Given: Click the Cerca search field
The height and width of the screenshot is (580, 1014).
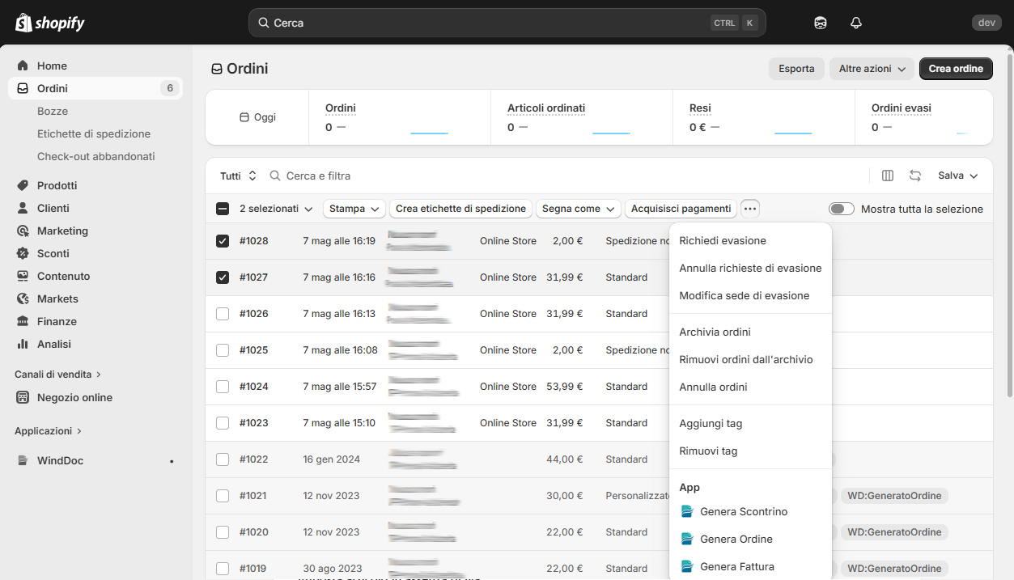Looking at the screenshot, I should pos(507,23).
